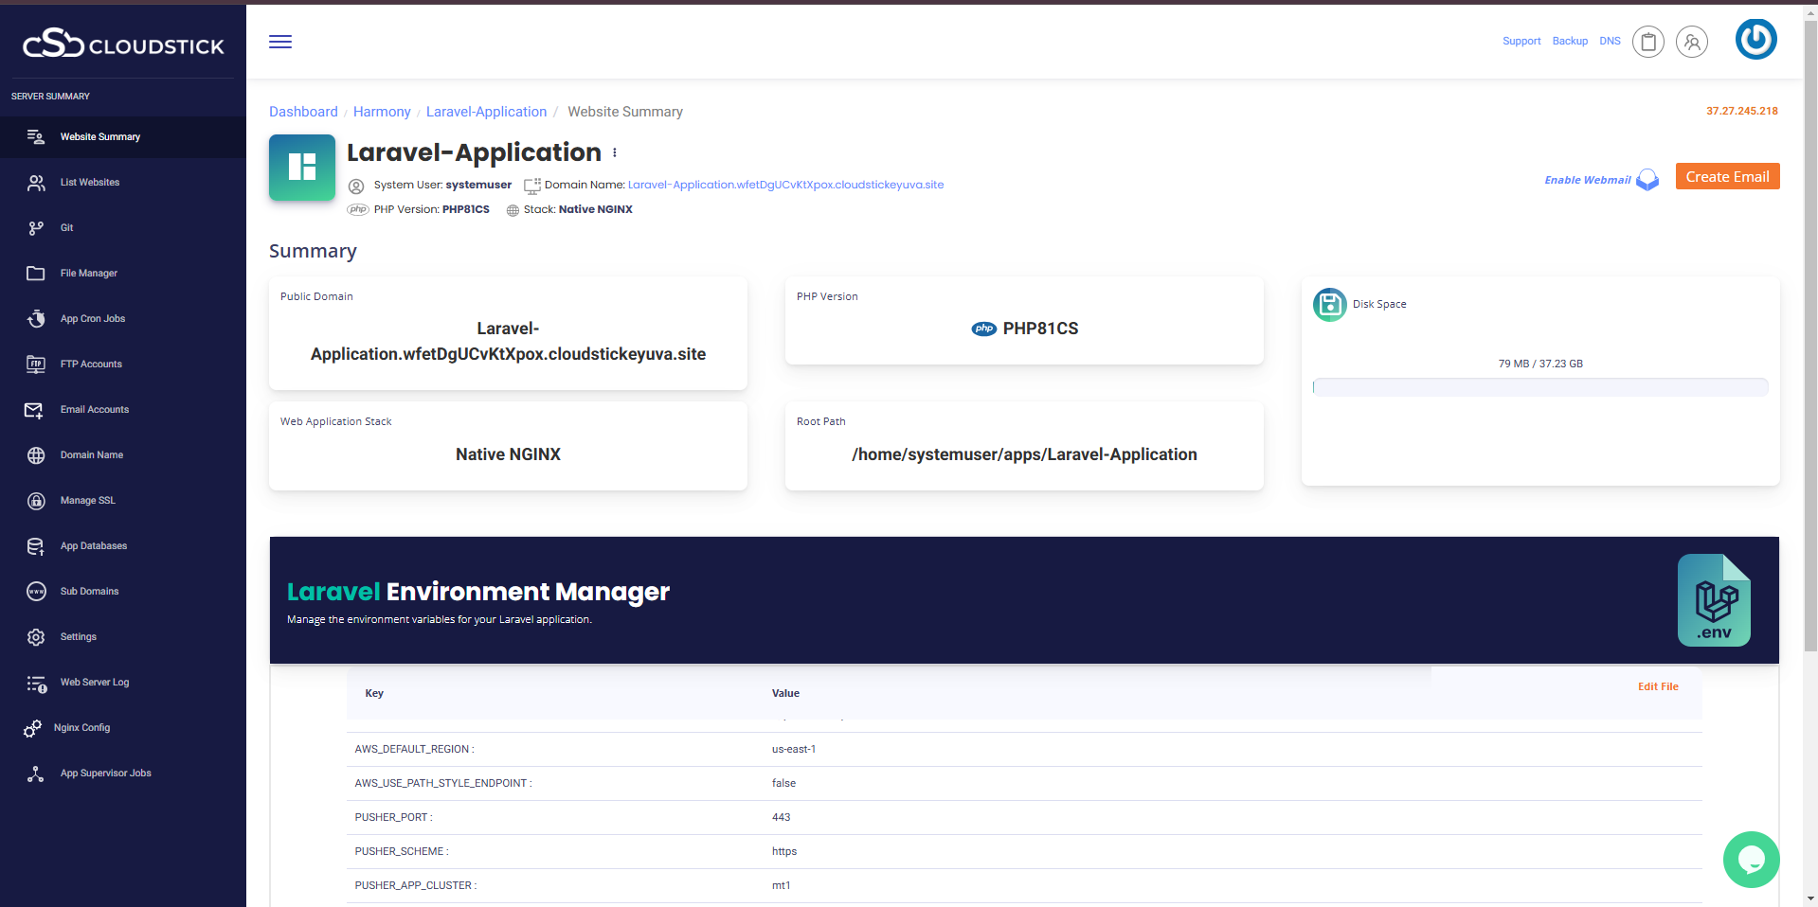Click the Disk Space save icon
The height and width of the screenshot is (907, 1818).
pyautogui.click(x=1329, y=304)
